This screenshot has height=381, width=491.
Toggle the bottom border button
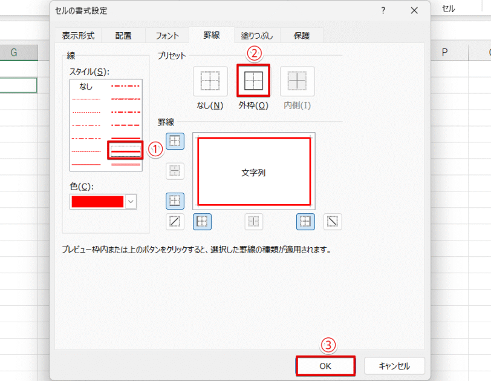pyautogui.click(x=175, y=200)
